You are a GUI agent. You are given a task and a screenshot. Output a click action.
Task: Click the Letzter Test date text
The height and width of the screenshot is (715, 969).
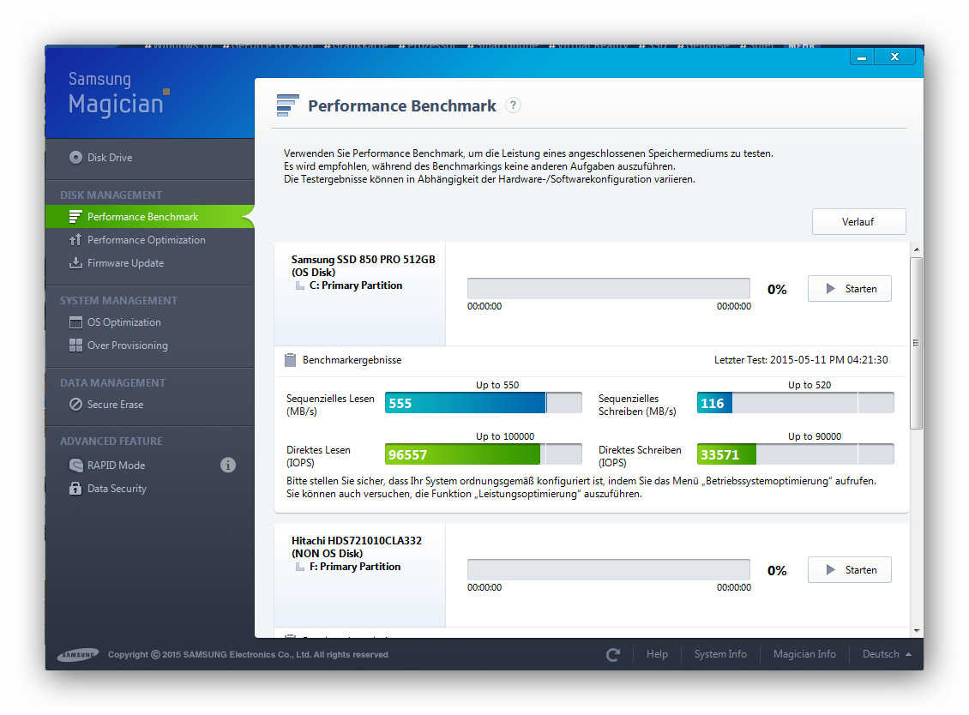pos(801,360)
